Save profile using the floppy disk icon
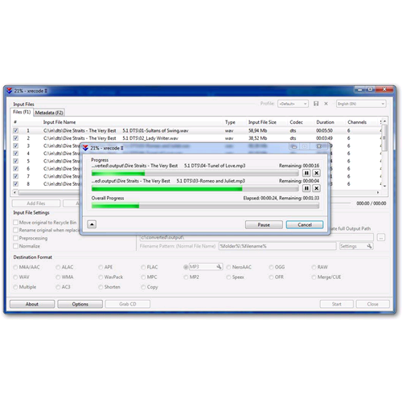The image size is (402, 402). pyautogui.click(x=316, y=104)
